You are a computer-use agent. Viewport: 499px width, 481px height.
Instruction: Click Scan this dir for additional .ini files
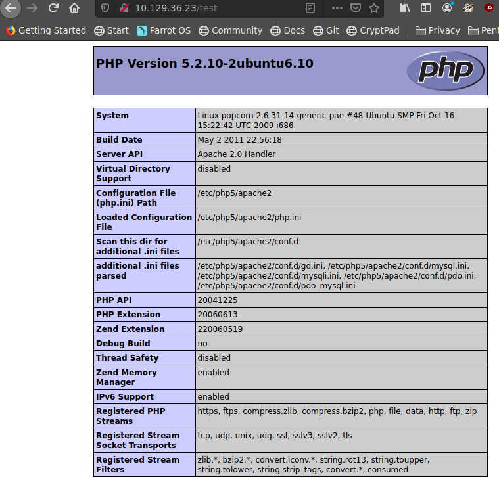tap(137, 246)
